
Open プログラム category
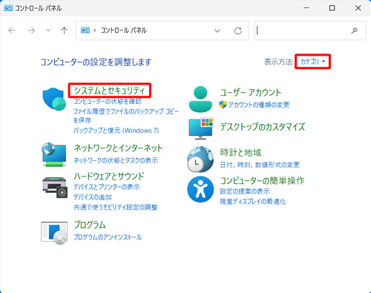click(90, 225)
